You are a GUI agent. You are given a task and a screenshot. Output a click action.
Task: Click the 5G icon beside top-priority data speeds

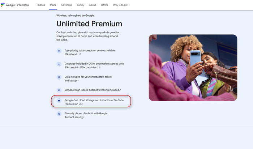[59, 51]
